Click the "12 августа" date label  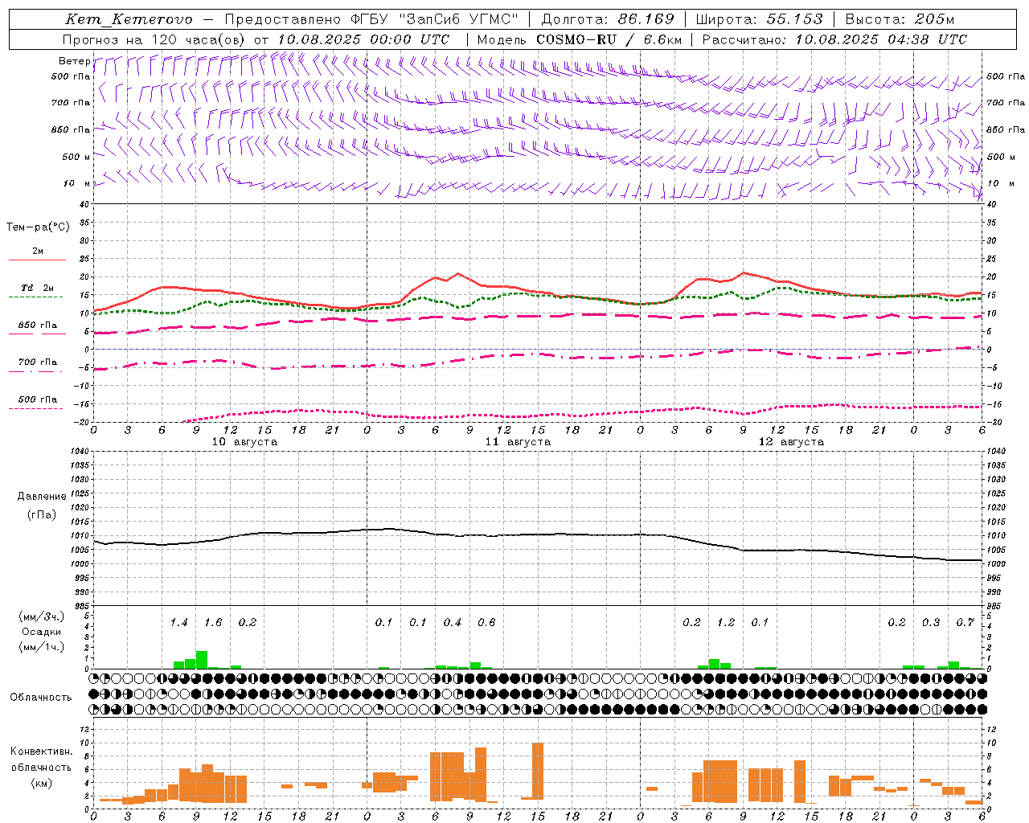[791, 442]
